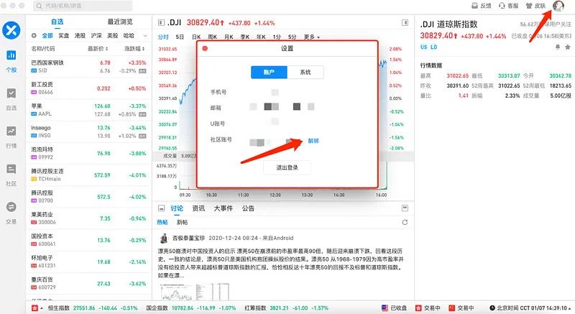Select the 自选 tab in watchlist panel

point(57,22)
